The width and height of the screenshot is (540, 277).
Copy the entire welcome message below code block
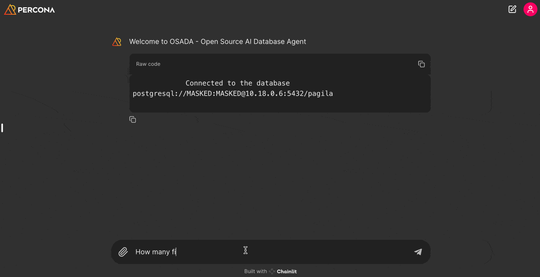[133, 119]
